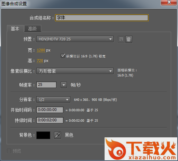Click the 720 height value
Image resolution: width=178 pixels, height=161 pixels.
pos(40,61)
